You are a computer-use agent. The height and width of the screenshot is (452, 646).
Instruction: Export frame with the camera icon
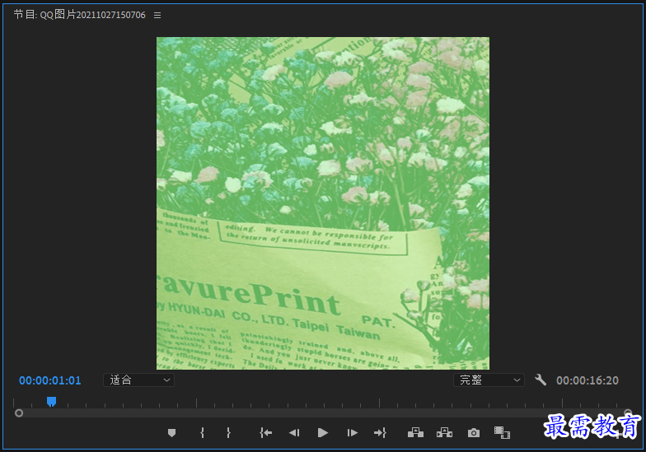474,433
